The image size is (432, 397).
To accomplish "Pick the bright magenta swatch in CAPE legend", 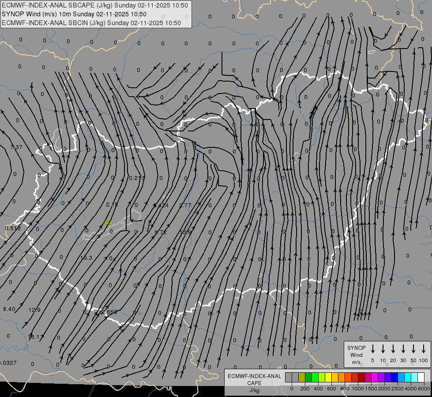I will (375, 378).
